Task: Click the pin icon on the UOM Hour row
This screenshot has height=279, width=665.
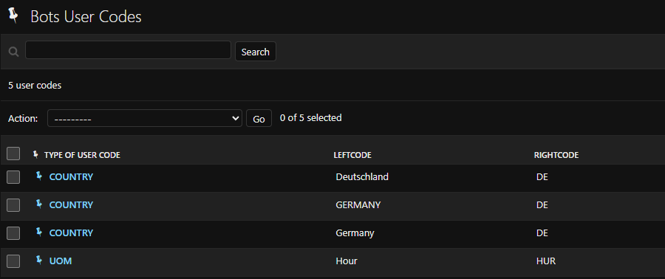Action: pos(39,260)
